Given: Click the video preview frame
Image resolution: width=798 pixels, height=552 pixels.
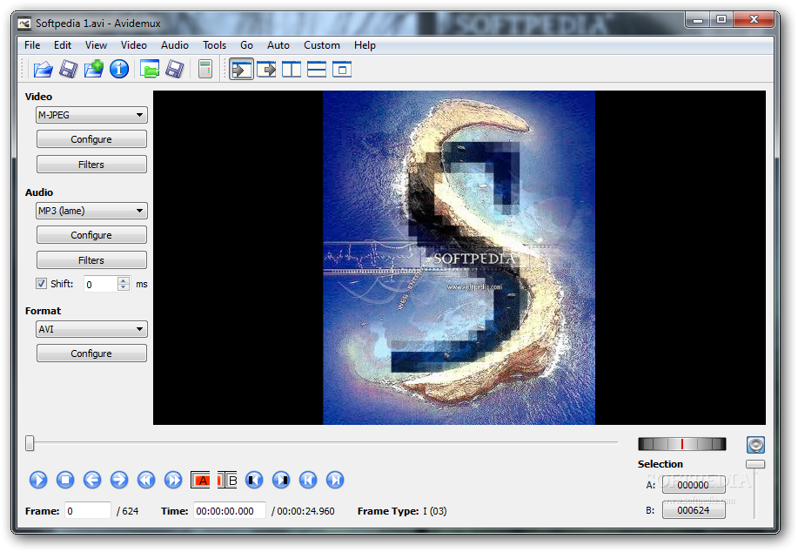Looking at the screenshot, I should 459,258.
